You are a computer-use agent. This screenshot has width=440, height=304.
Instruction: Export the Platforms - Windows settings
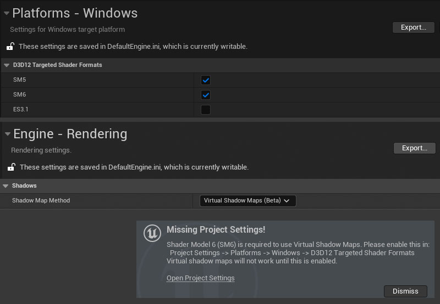414,27
